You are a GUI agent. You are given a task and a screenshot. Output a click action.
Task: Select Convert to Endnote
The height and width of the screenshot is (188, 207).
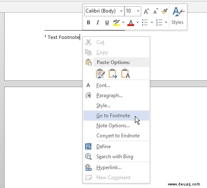tap(116, 136)
